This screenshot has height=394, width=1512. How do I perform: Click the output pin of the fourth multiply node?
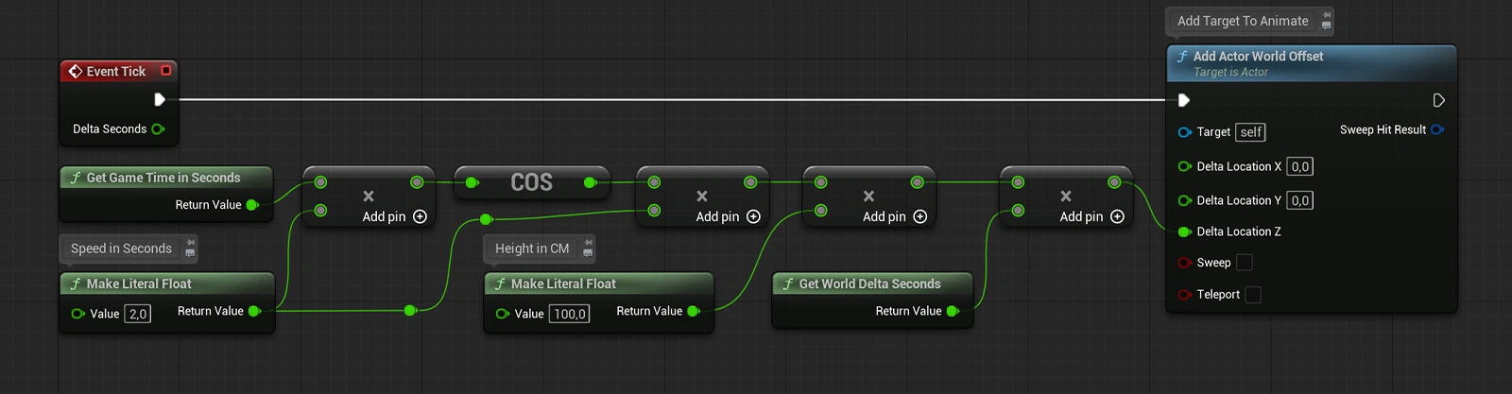(x=1114, y=182)
